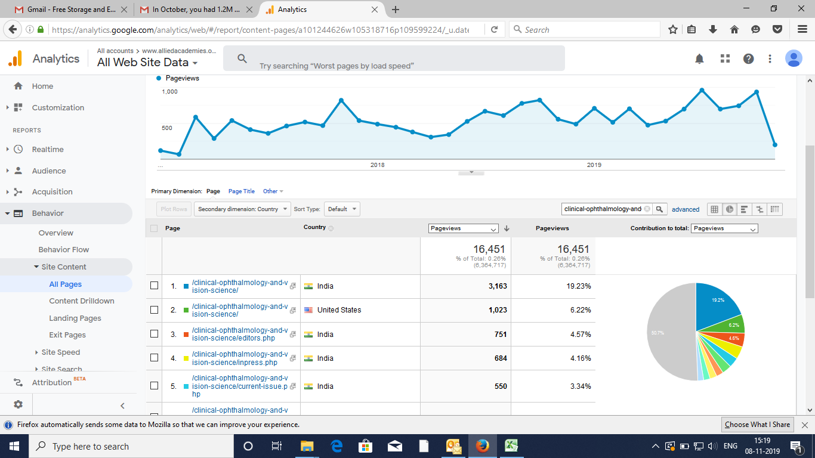Select the pie chart view icon

pos(730,209)
